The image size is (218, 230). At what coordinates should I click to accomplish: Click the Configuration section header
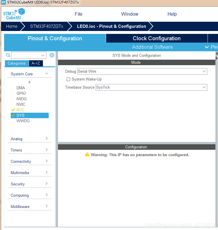(x=137, y=147)
